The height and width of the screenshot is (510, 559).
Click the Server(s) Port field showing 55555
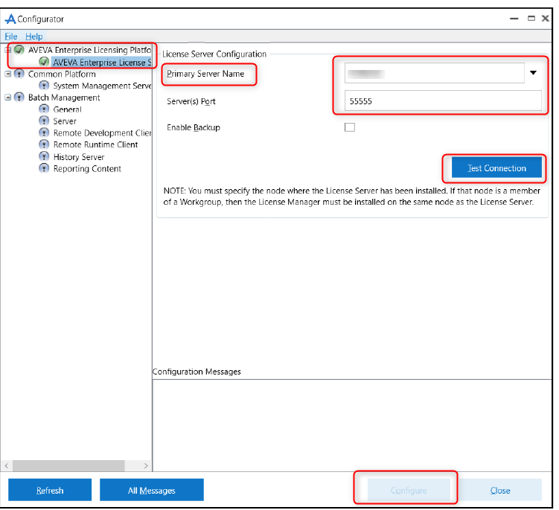[x=443, y=101]
